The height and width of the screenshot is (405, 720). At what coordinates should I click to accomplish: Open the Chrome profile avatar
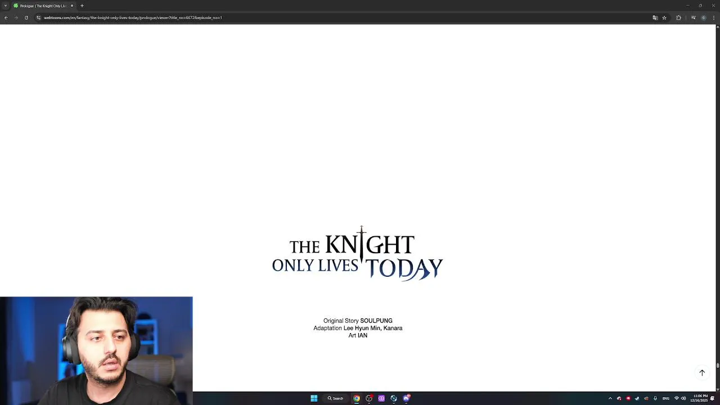click(x=703, y=17)
